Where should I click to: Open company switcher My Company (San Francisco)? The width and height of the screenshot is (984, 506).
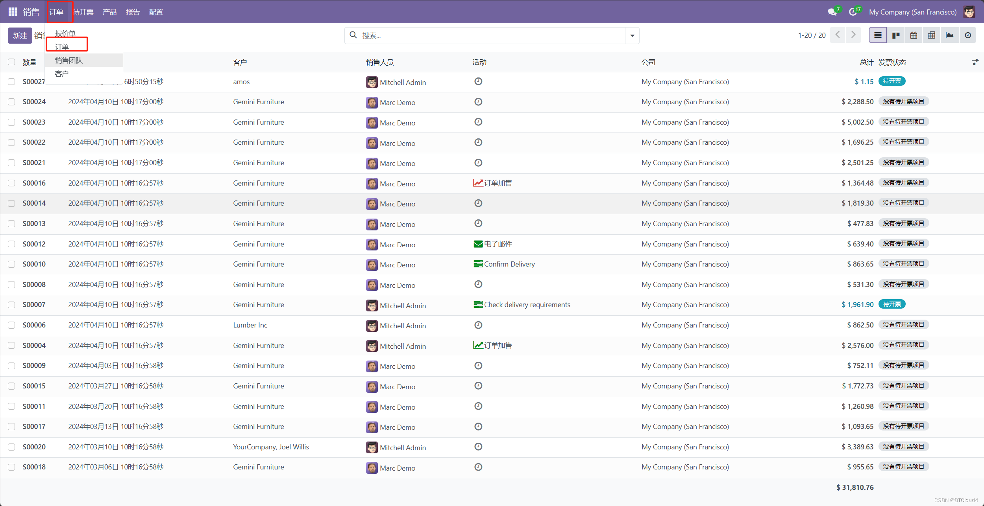pos(912,12)
